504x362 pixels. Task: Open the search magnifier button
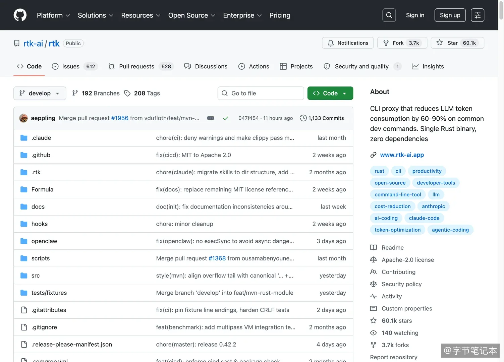pyautogui.click(x=389, y=15)
